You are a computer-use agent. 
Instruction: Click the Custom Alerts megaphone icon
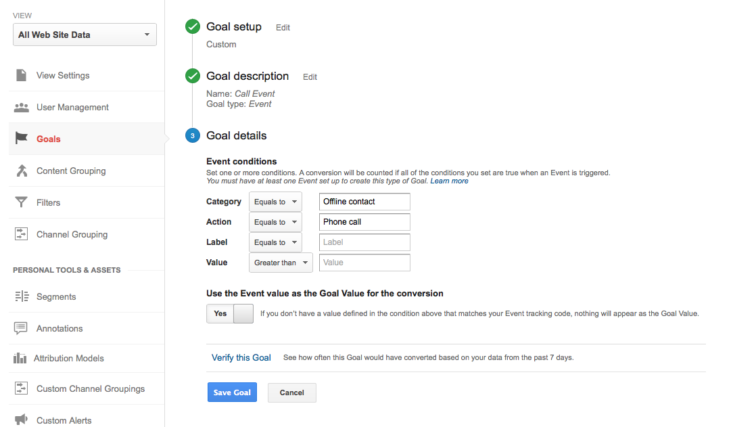tap(21, 420)
